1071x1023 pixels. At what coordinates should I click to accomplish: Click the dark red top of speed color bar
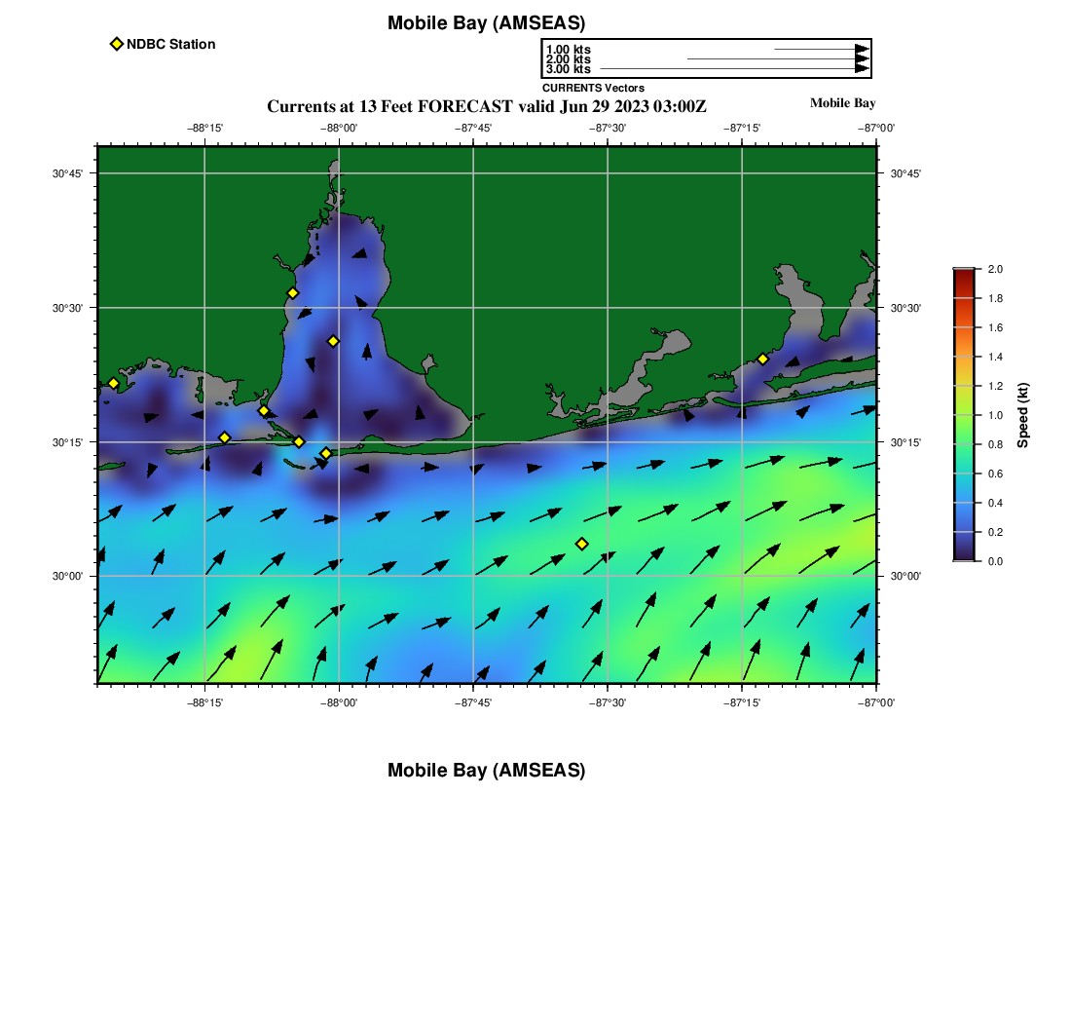click(x=964, y=276)
